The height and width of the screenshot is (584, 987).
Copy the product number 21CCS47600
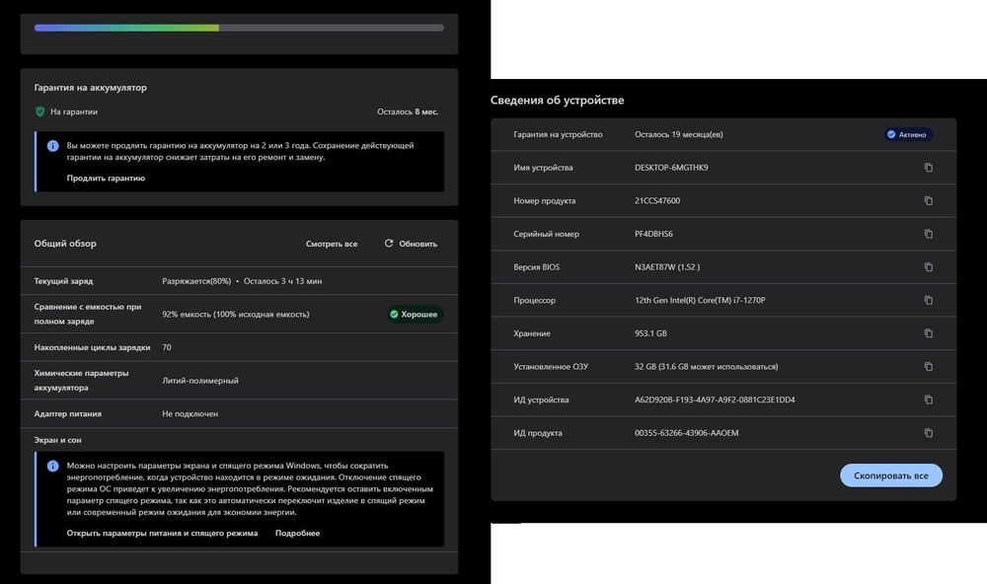click(928, 201)
